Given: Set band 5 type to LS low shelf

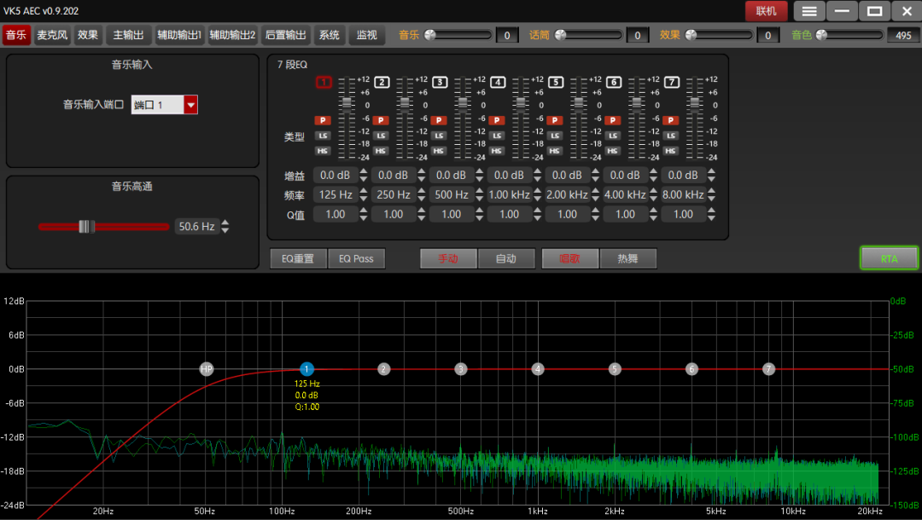Looking at the screenshot, I should (x=555, y=136).
